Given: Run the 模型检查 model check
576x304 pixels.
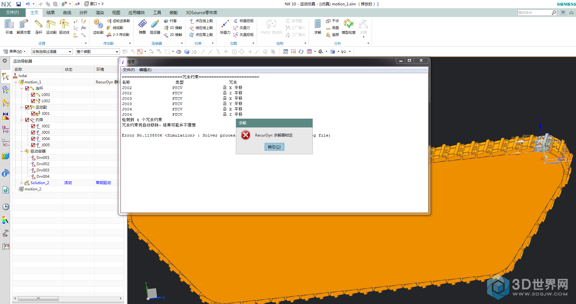Looking at the screenshot, I should [348, 26].
